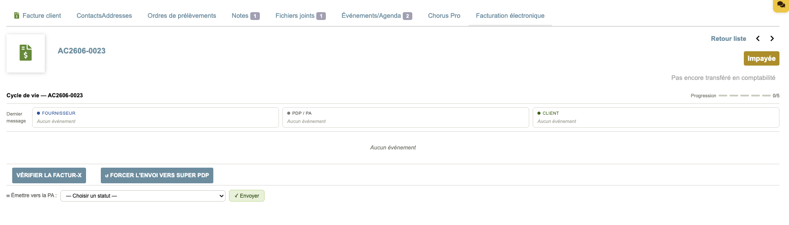
Task: Click the Progression 0/5 indicator
Action: pyautogui.click(x=735, y=96)
